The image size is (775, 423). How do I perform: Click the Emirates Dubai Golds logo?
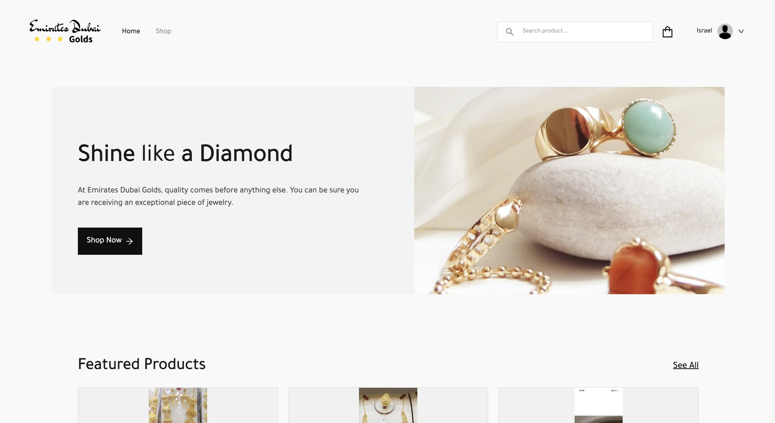pyautogui.click(x=65, y=31)
